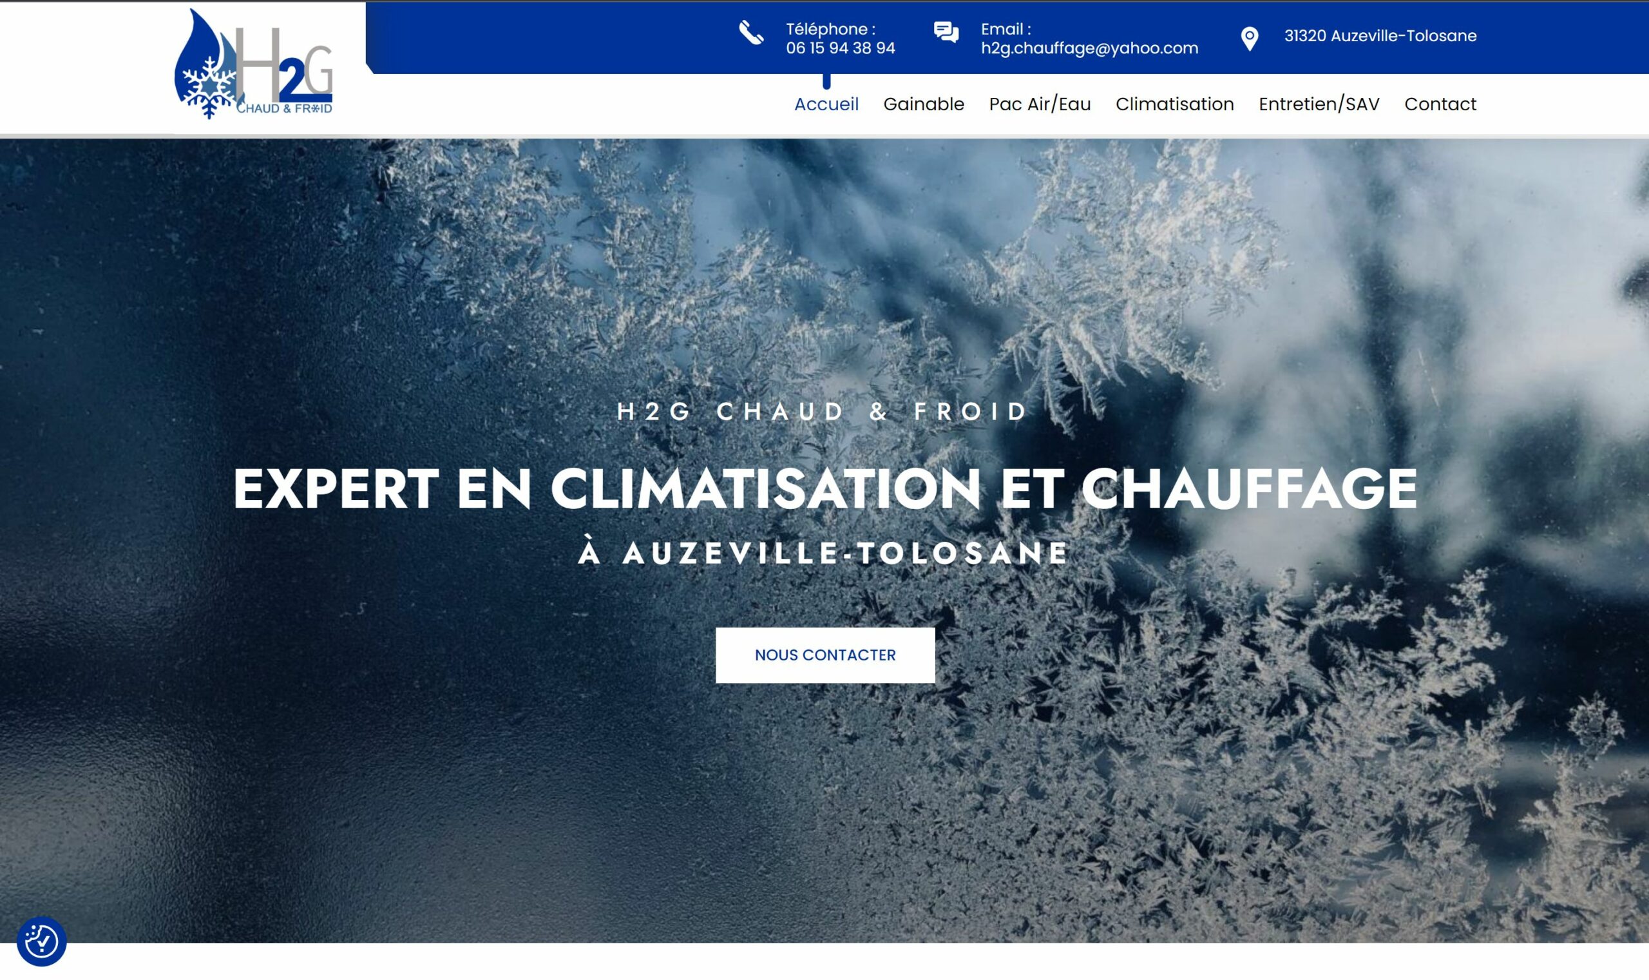Click the Expert en climatisation et chauffage heading
This screenshot has height=980, width=1649.
coord(824,488)
